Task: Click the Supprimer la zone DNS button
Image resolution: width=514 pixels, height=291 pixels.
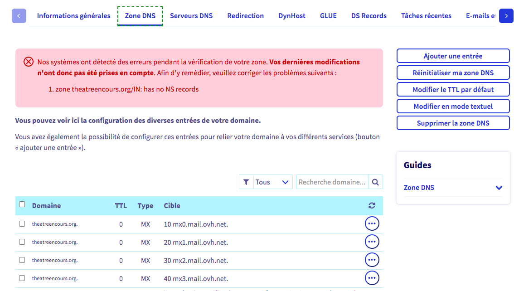Action: (453, 123)
